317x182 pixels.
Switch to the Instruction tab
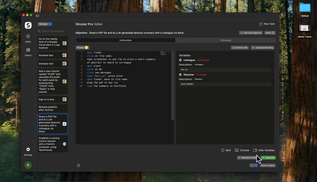coord(125,40)
